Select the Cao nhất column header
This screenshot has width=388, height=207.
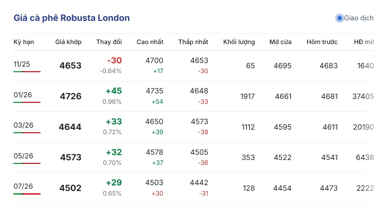(x=150, y=42)
